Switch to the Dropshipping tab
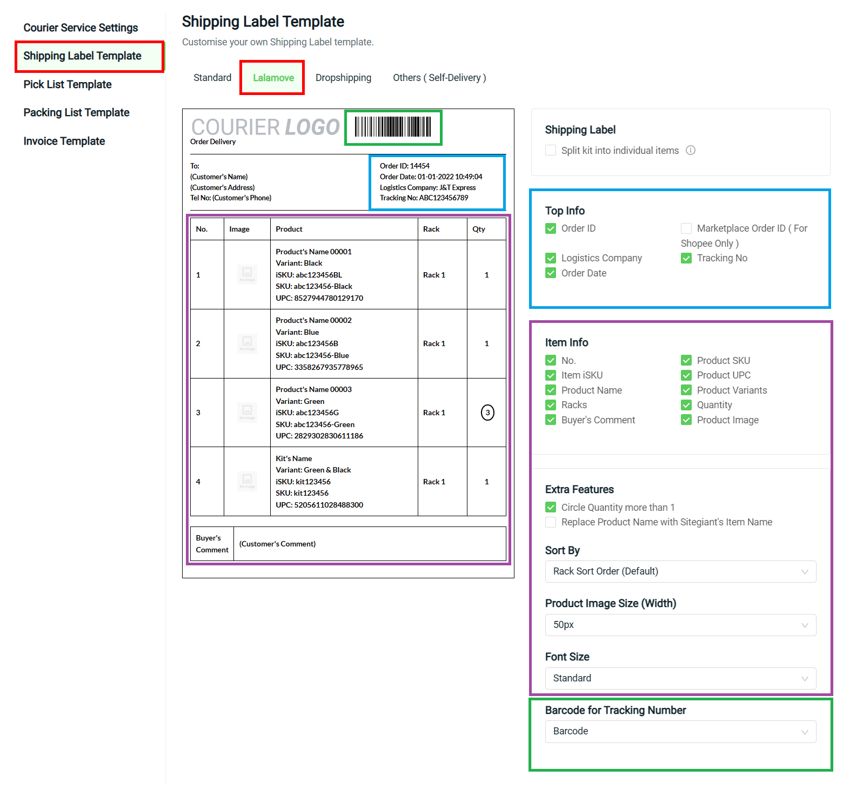The height and width of the screenshot is (797, 863). click(x=343, y=78)
